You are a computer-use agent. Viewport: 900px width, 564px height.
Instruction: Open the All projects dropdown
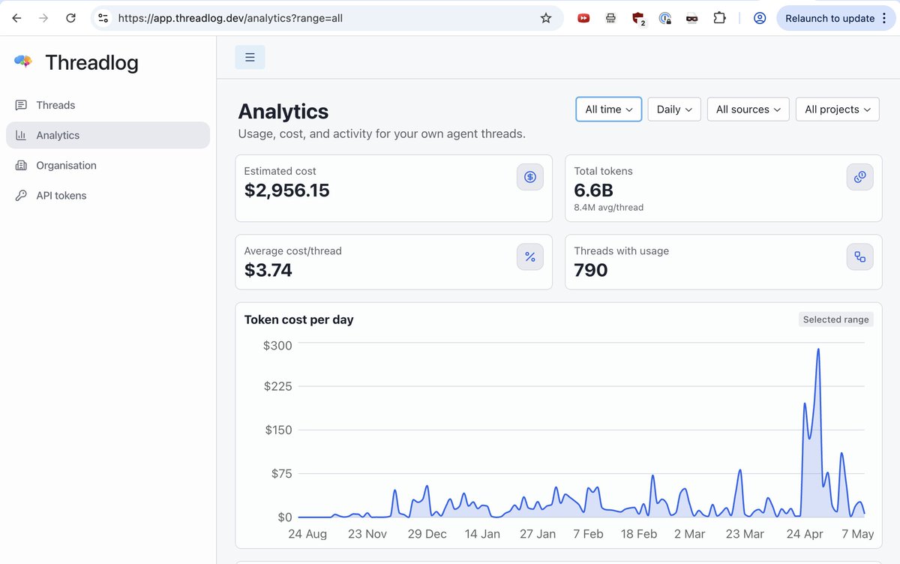click(x=838, y=109)
